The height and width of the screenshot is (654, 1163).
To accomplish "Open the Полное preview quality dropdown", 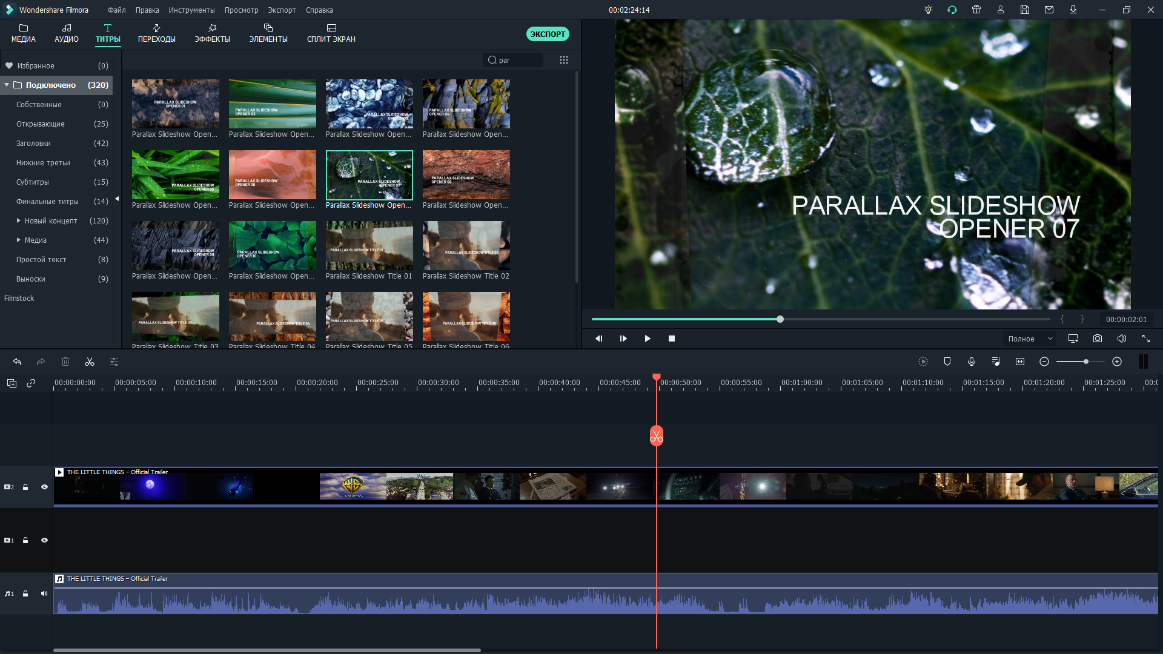I will 1030,339.
